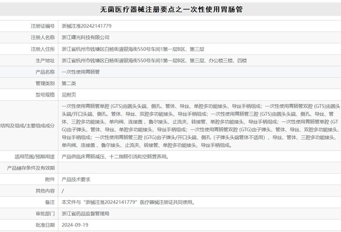Image resolution: width=341 pixels, height=232 pixels.
Task: Select the value 浙械注准20242141779 in registration number row
Action: pos(86,26)
